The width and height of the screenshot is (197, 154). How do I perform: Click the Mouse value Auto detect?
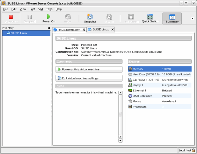pos(169,101)
